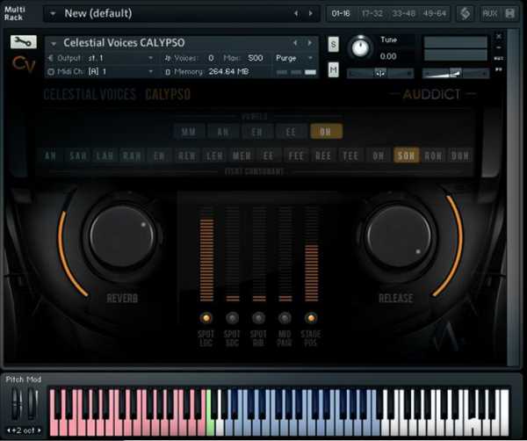Toggle the highlighted OH vowel button
Image resolution: width=527 pixels, height=441 pixels.
(326, 132)
